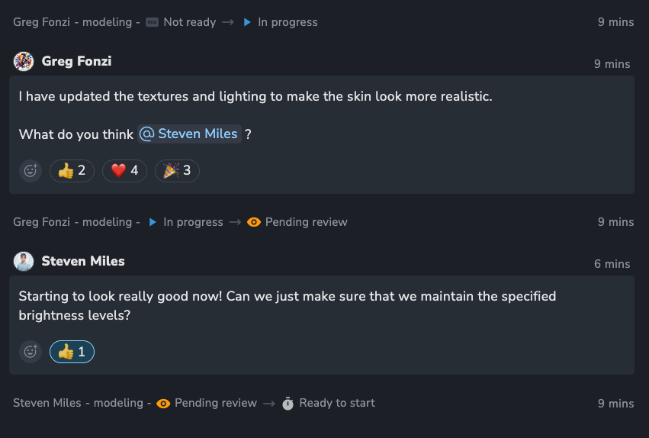This screenshot has width=649, height=438.
Task: Click the orange Pending review eye icon after In progress
Action: 254,222
